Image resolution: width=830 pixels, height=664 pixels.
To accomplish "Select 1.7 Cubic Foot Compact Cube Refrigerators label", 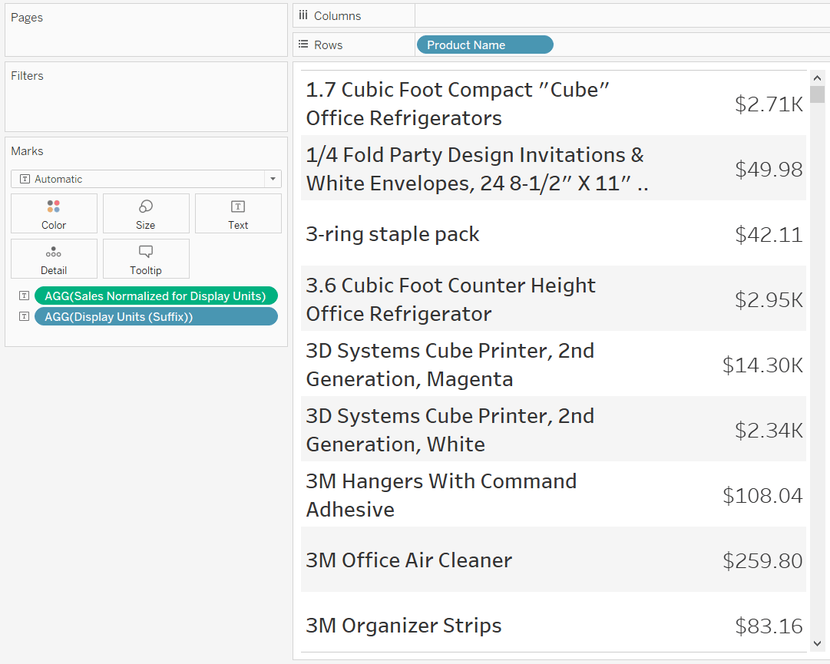I will [x=458, y=104].
